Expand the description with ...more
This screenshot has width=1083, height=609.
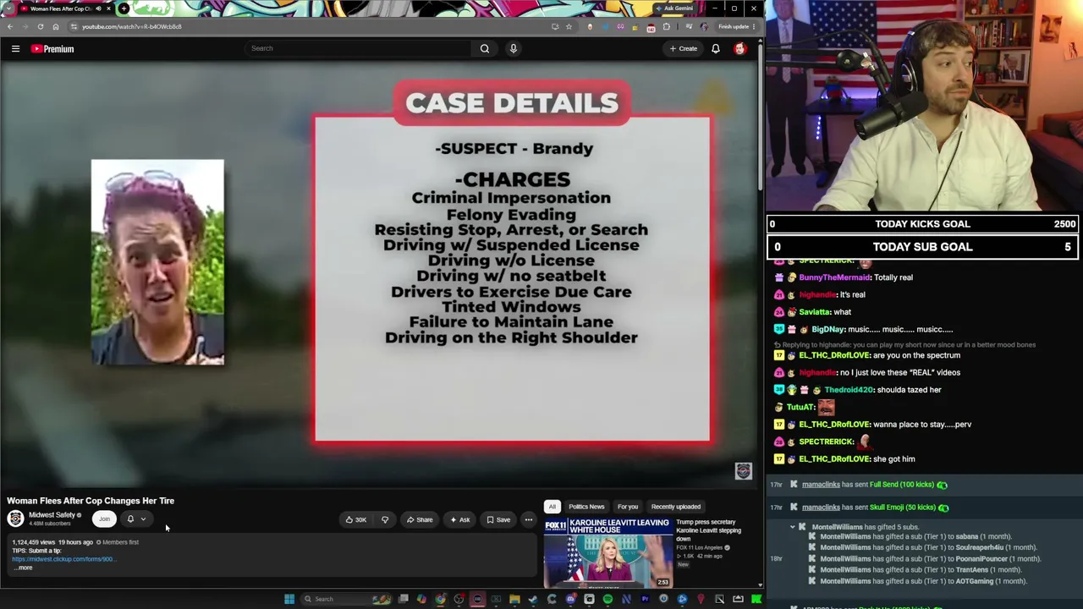tap(24, 568)
